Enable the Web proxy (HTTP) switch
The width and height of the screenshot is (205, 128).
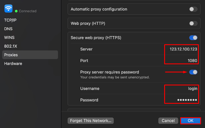193,23
